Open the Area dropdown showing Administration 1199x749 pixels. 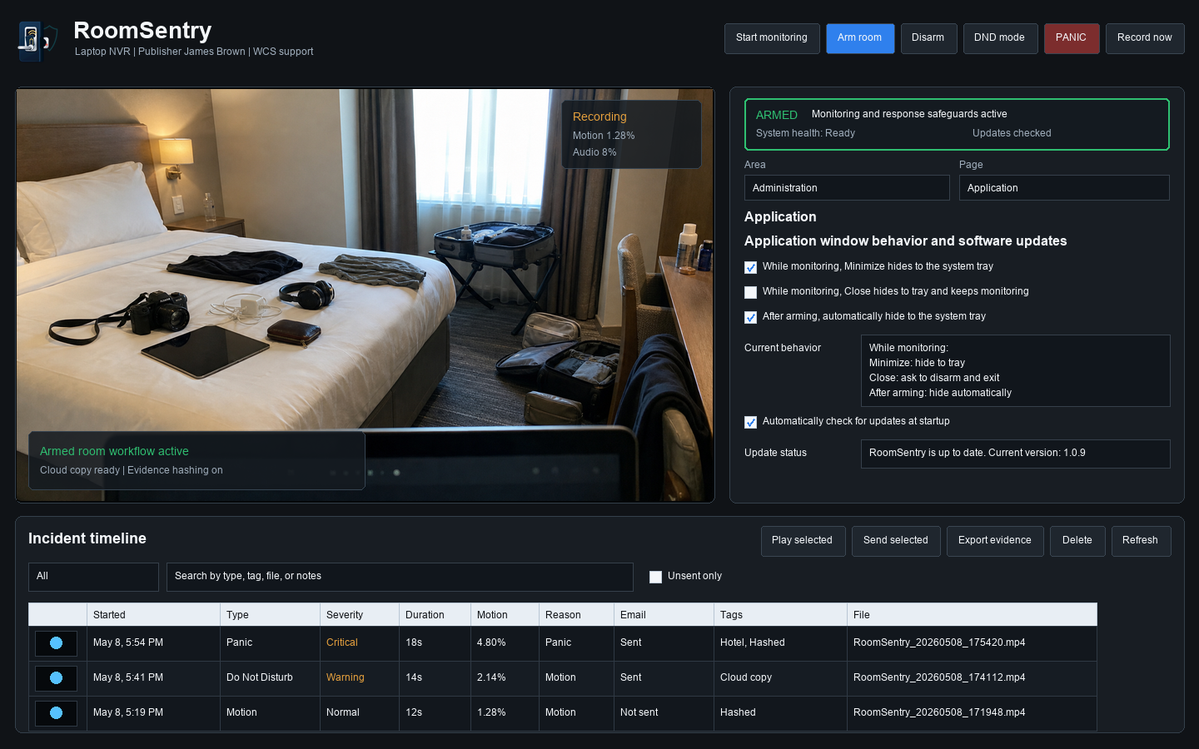847,188
